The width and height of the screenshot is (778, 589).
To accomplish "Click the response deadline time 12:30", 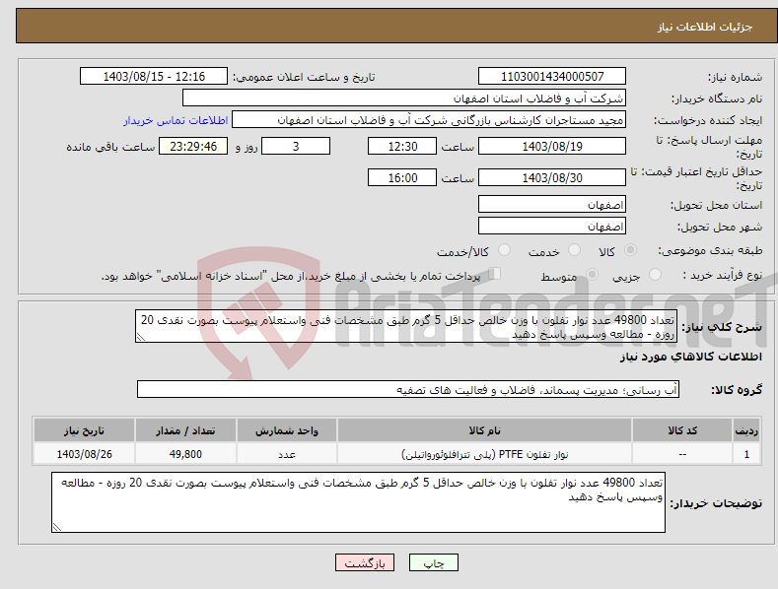I will [402, 146].
